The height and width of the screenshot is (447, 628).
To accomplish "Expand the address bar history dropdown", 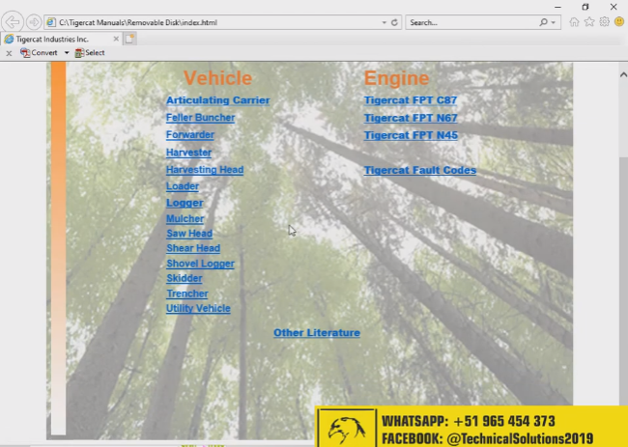I will point(385,21).
